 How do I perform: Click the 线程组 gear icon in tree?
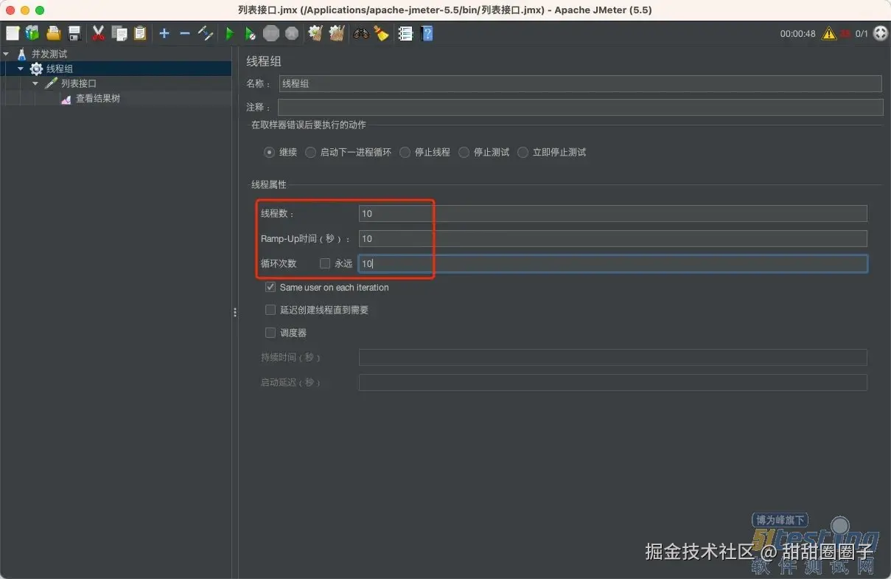point(36,69)
